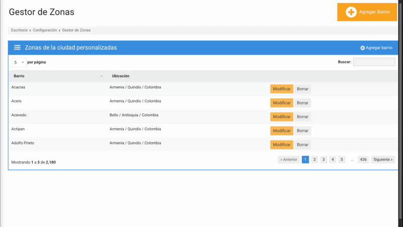Jump to page 2
The height and width of the screenshot is (227, 403).
pos(314,159)
